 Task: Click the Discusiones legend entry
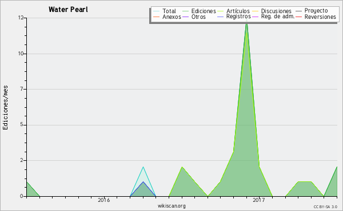(x=272, y=11)
